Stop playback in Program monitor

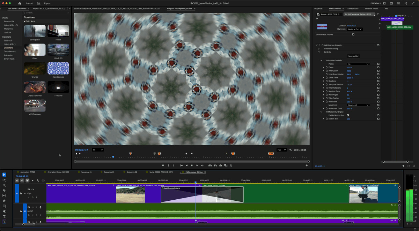[x=192, y=165]
